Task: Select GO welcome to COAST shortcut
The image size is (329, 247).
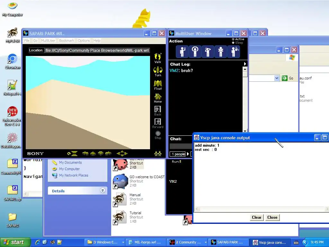Action: click(139, 181)
